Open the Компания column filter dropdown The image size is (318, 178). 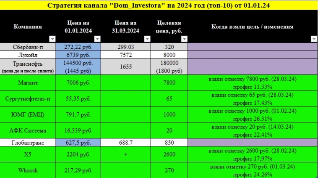click(x=52, y=39)
